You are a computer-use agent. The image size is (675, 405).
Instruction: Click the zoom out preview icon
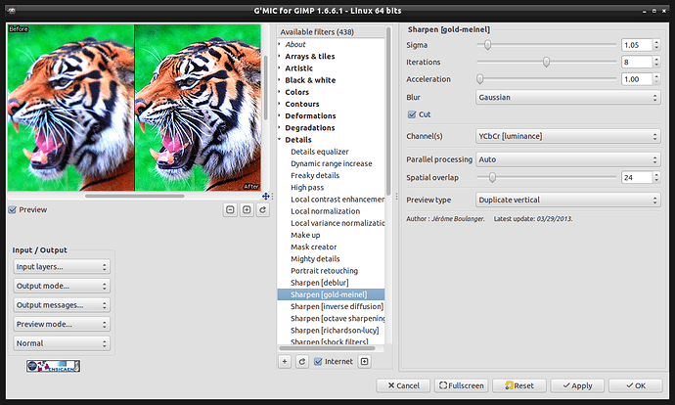tap(231, 210)
